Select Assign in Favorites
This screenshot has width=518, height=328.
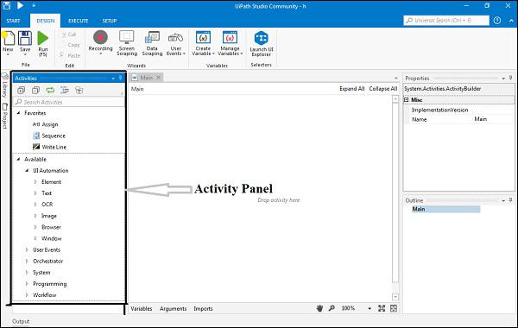[x=45, y=124]
